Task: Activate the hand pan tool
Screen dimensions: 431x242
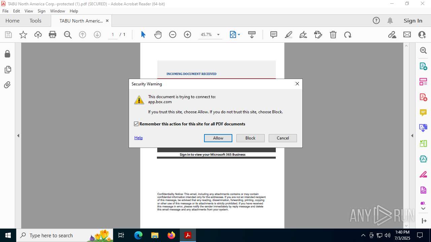Action: tap(158, 35)
